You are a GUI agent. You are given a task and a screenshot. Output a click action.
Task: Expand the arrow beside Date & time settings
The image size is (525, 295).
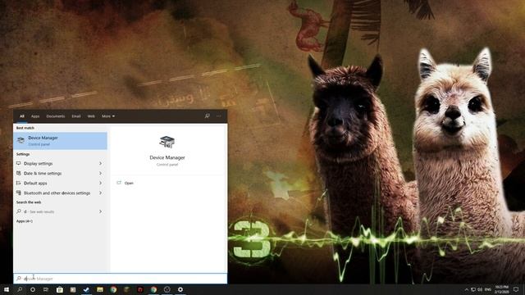pyautogui.click(x=100, y=173)
